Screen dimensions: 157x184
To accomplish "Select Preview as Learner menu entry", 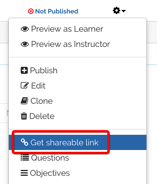I will (x=78, y=29).
